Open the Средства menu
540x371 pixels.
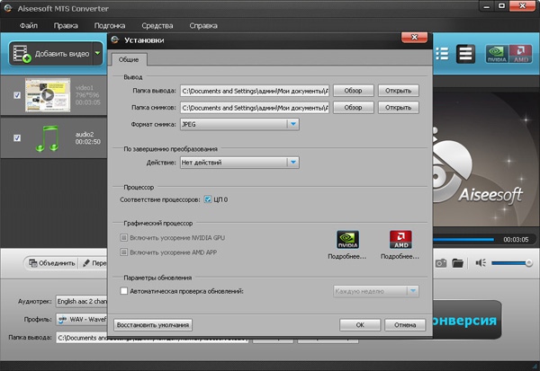coord(157,25)
